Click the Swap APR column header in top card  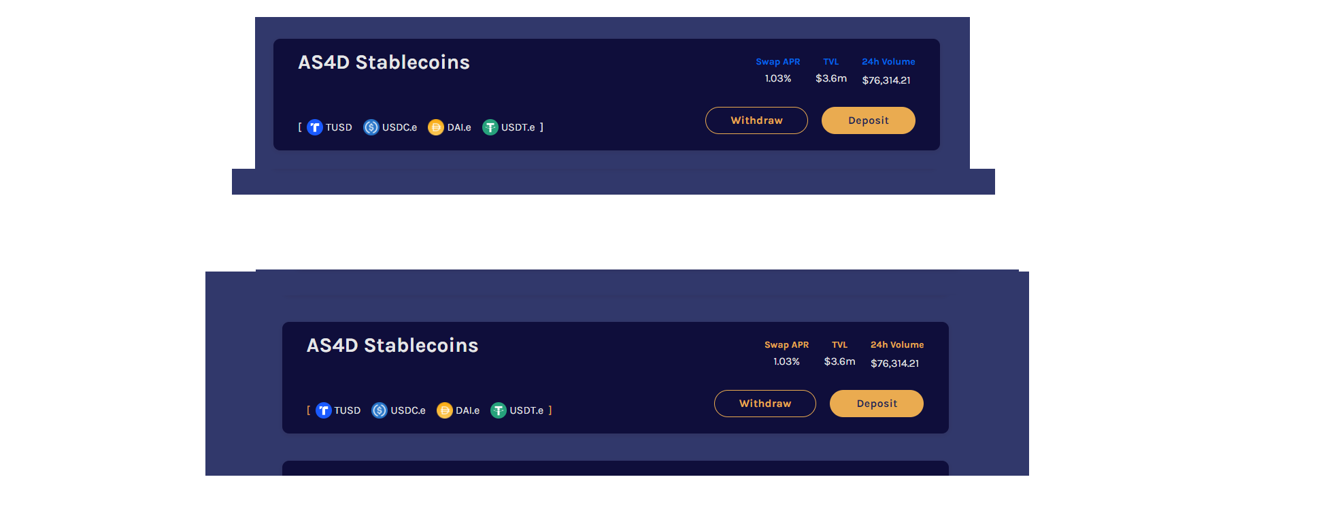(778, 61)
